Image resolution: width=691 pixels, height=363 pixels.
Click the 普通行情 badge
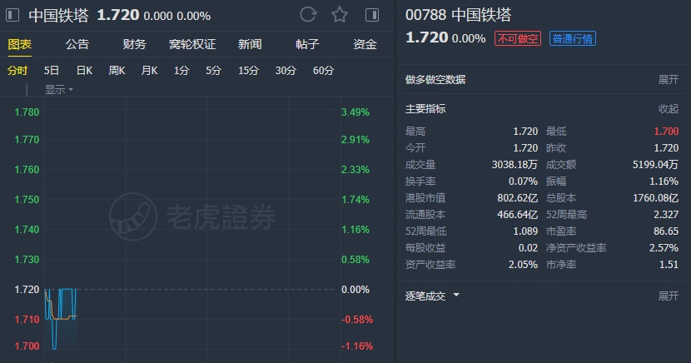pyautogui.click(x=573, y=38)
